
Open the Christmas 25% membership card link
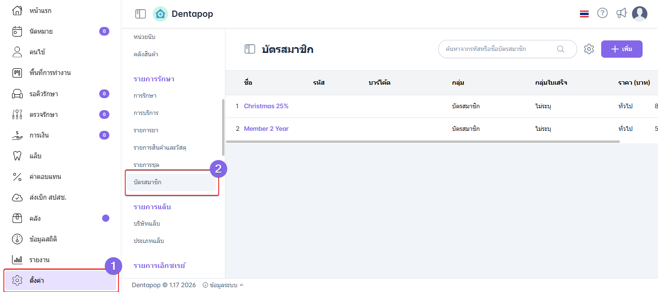pyautogui.click(x=266, y=106)
